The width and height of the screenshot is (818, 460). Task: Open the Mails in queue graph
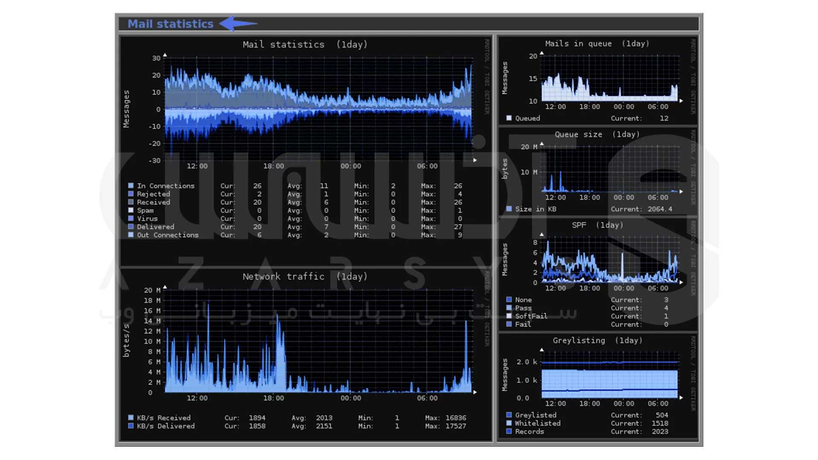pos(598,80)
